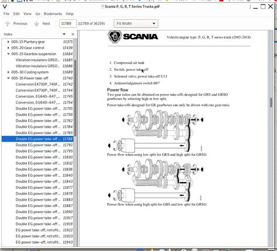The image size is (277, 251).
Task: Select highlighted Double EG entry page 11788
Action: pos(37,139)
